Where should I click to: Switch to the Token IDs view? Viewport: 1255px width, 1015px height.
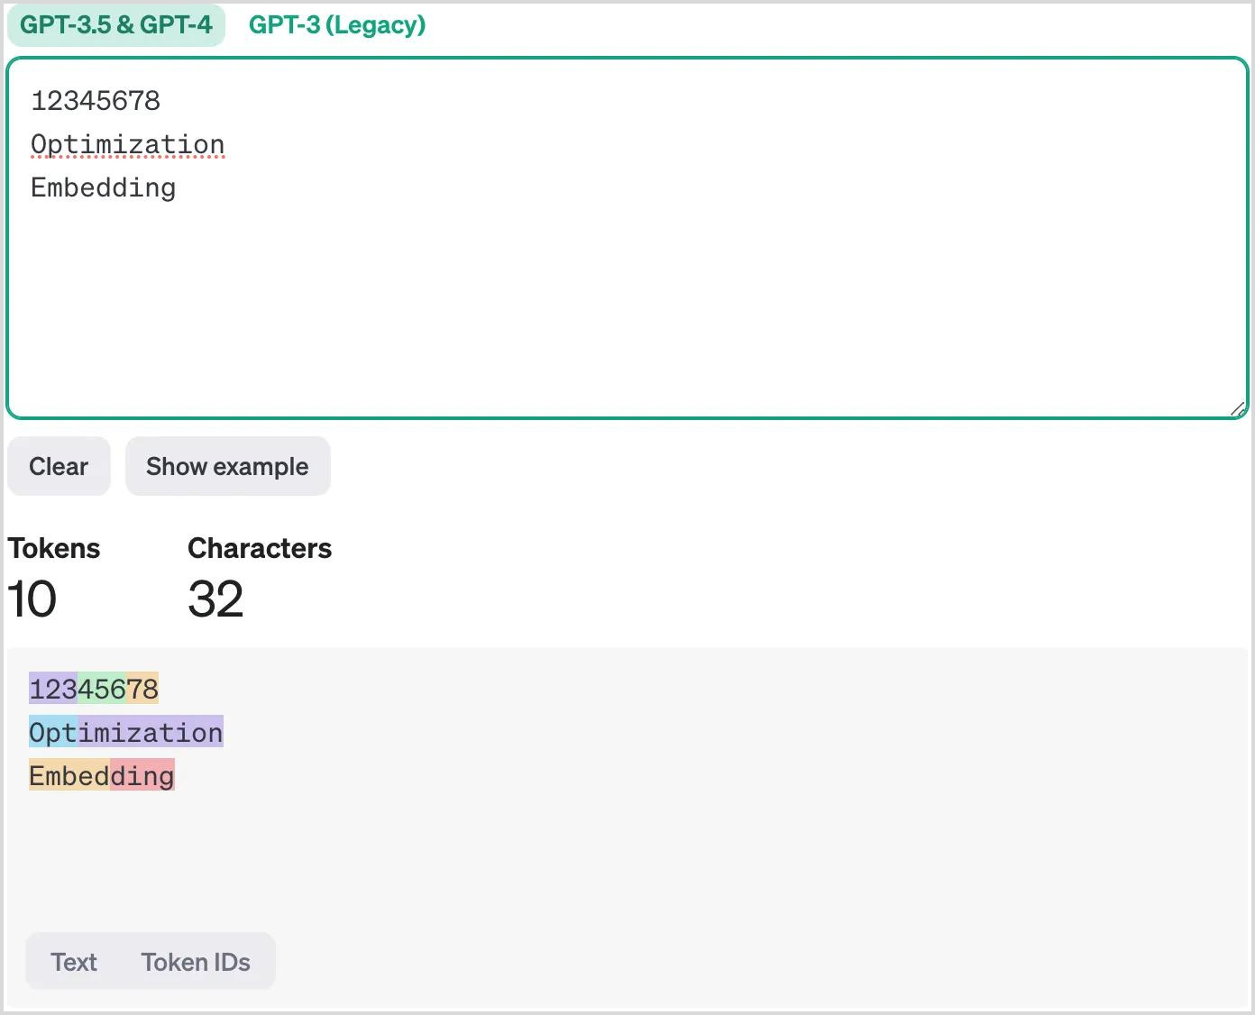196,962
